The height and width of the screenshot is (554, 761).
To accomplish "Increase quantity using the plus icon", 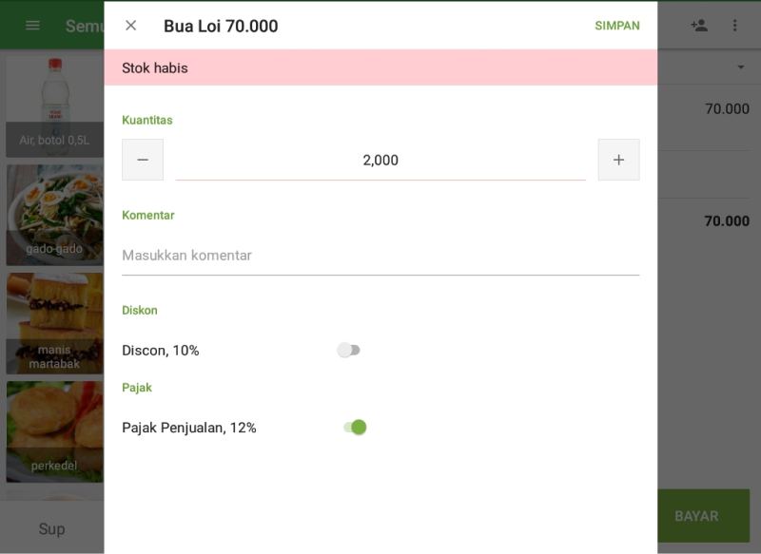I will (x=618, y=160).
